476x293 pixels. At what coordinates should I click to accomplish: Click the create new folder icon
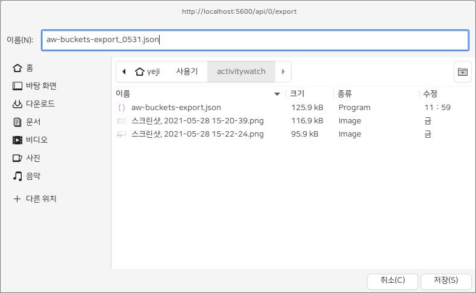pyautogui.click(x=462, y=72)
